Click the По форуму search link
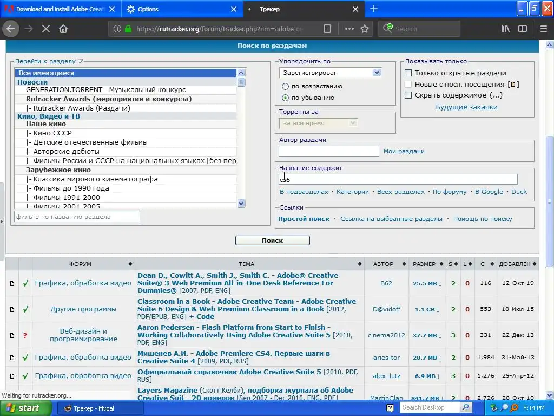554x416 pixels. 450,192
